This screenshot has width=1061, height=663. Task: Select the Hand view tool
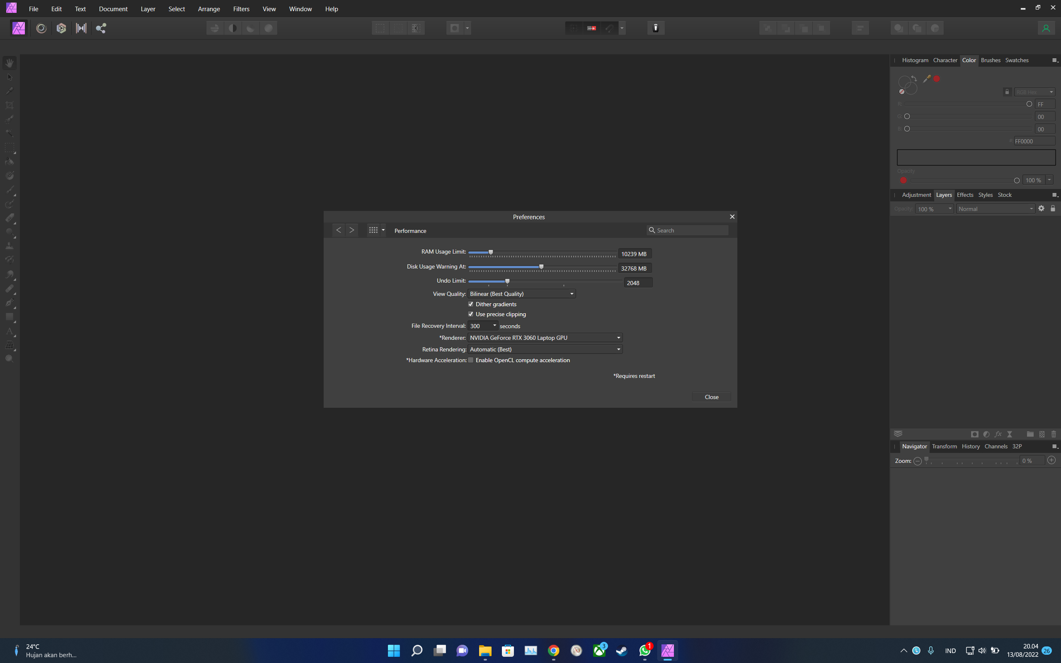click(x=10, y=63)
